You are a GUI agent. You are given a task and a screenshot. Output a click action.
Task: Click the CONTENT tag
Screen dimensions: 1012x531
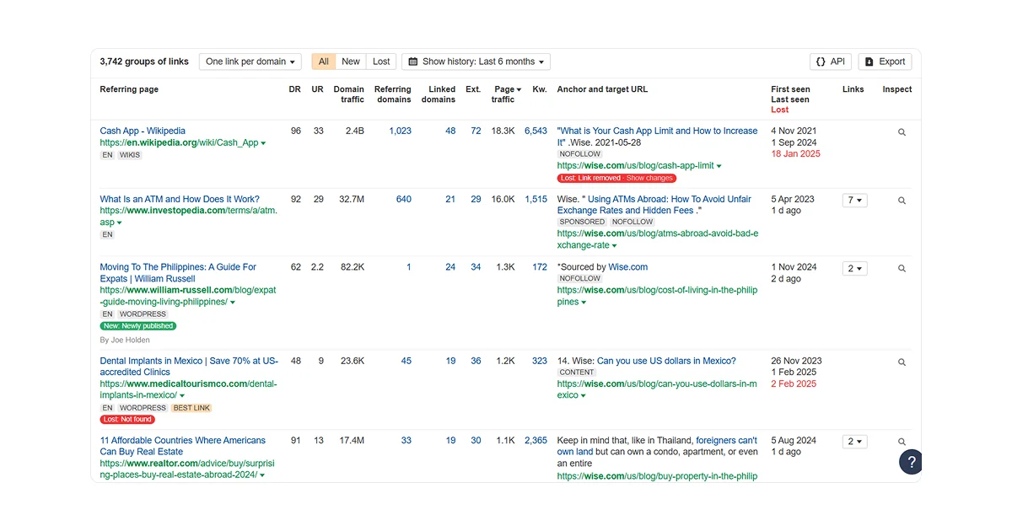(x=577, y=373)
